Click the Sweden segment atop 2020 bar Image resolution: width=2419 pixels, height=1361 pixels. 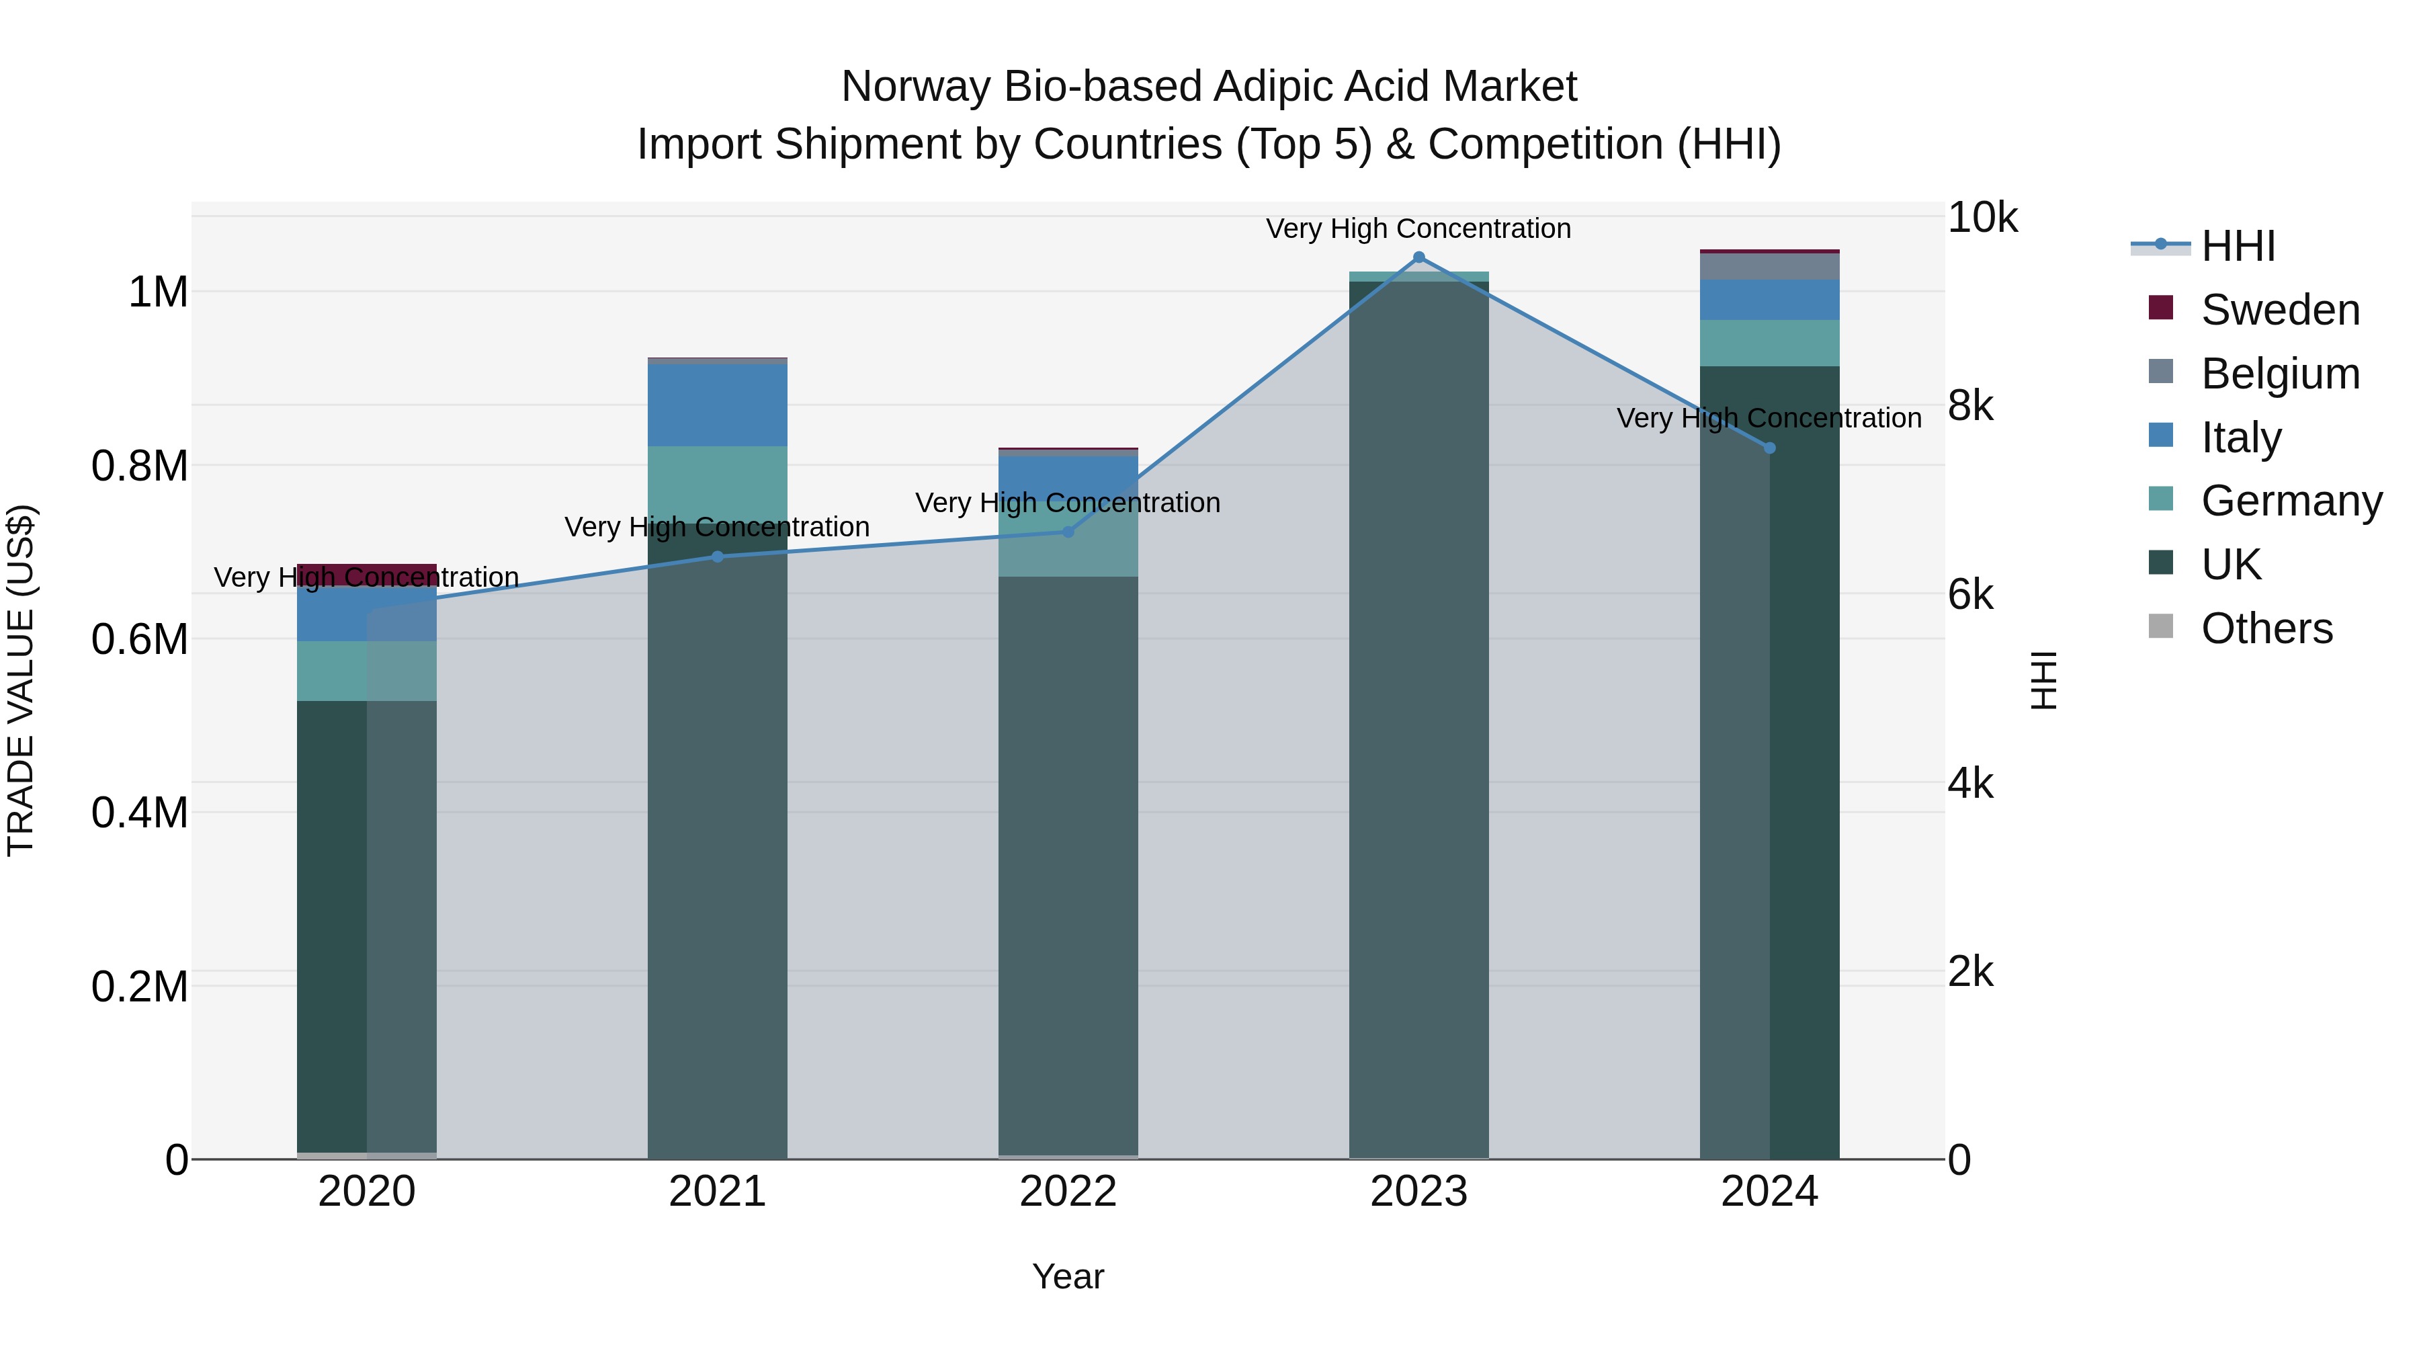pyautogui.click(x=367, y=574)
